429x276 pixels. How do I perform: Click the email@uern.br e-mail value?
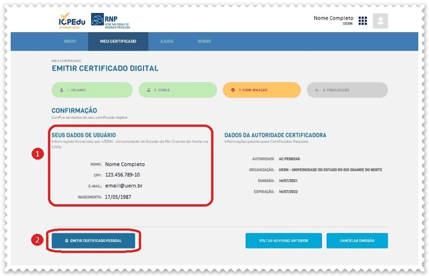(123, 186)
